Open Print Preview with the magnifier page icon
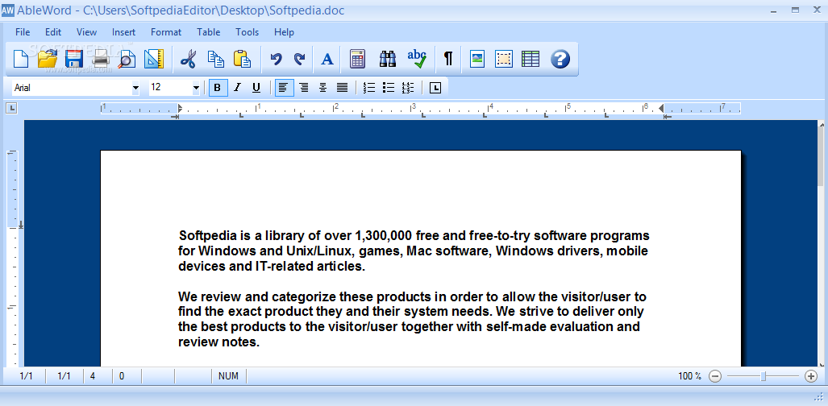828x406 pixels. pos(127,59)
